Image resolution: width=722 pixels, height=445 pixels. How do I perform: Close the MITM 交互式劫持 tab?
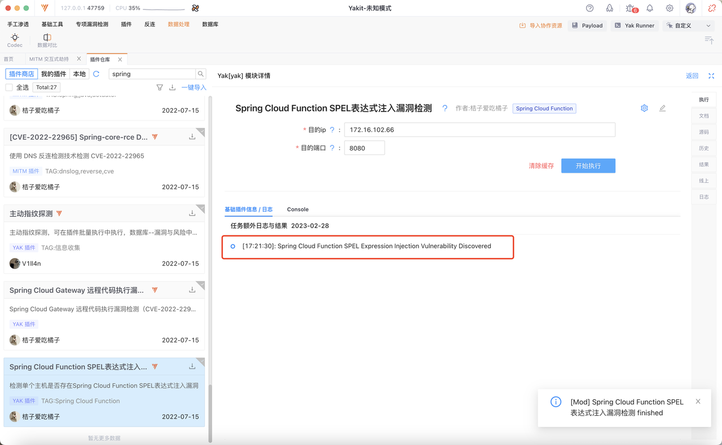(79, 59)
